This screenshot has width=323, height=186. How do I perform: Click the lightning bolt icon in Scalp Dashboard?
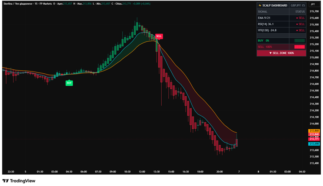click(260, 5)
